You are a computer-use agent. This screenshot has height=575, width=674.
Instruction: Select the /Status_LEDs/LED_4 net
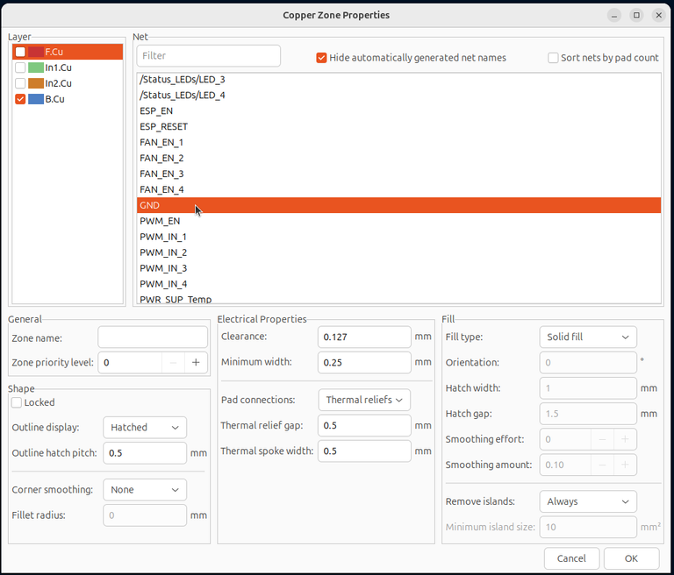399,95
